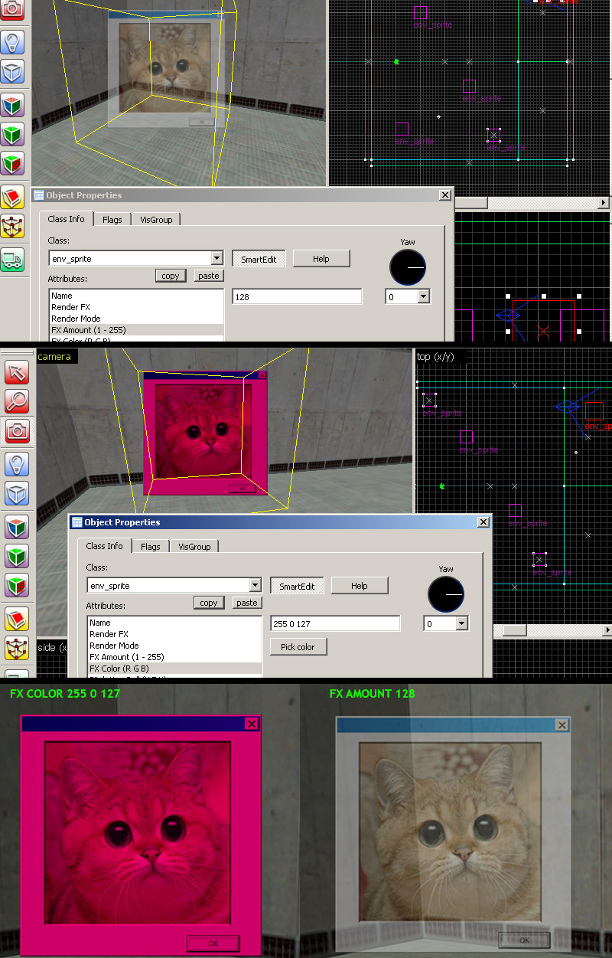This screenshot has height=958, width=612.
Task: Click the Yaw dial in the 255 0 127 dialog
Action: click(446, 593)
